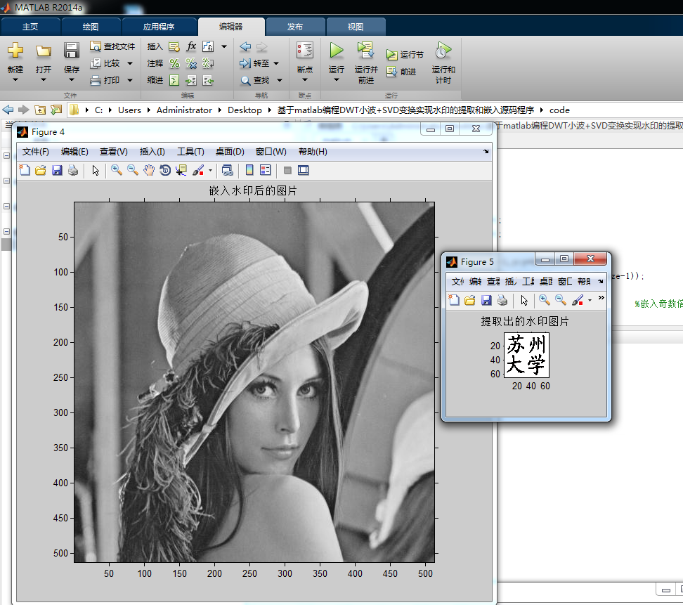The width and height of the screenshot is (683, 605).
Task: Open the 保存 dropdown arrow
Action: pyautogui.click(x=72, y=79)
